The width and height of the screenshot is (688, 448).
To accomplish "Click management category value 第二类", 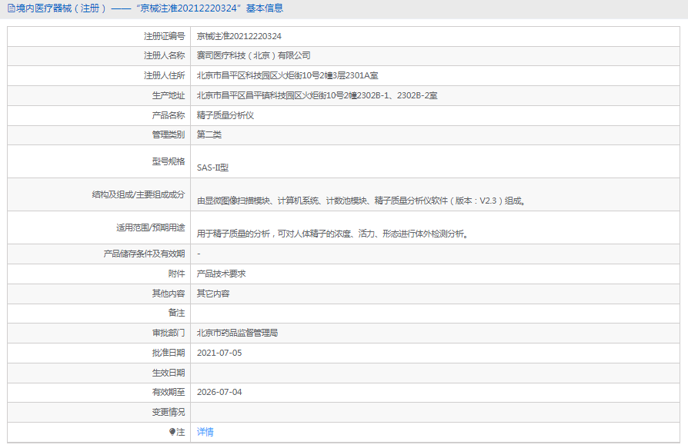I will (x=209, y=134).
